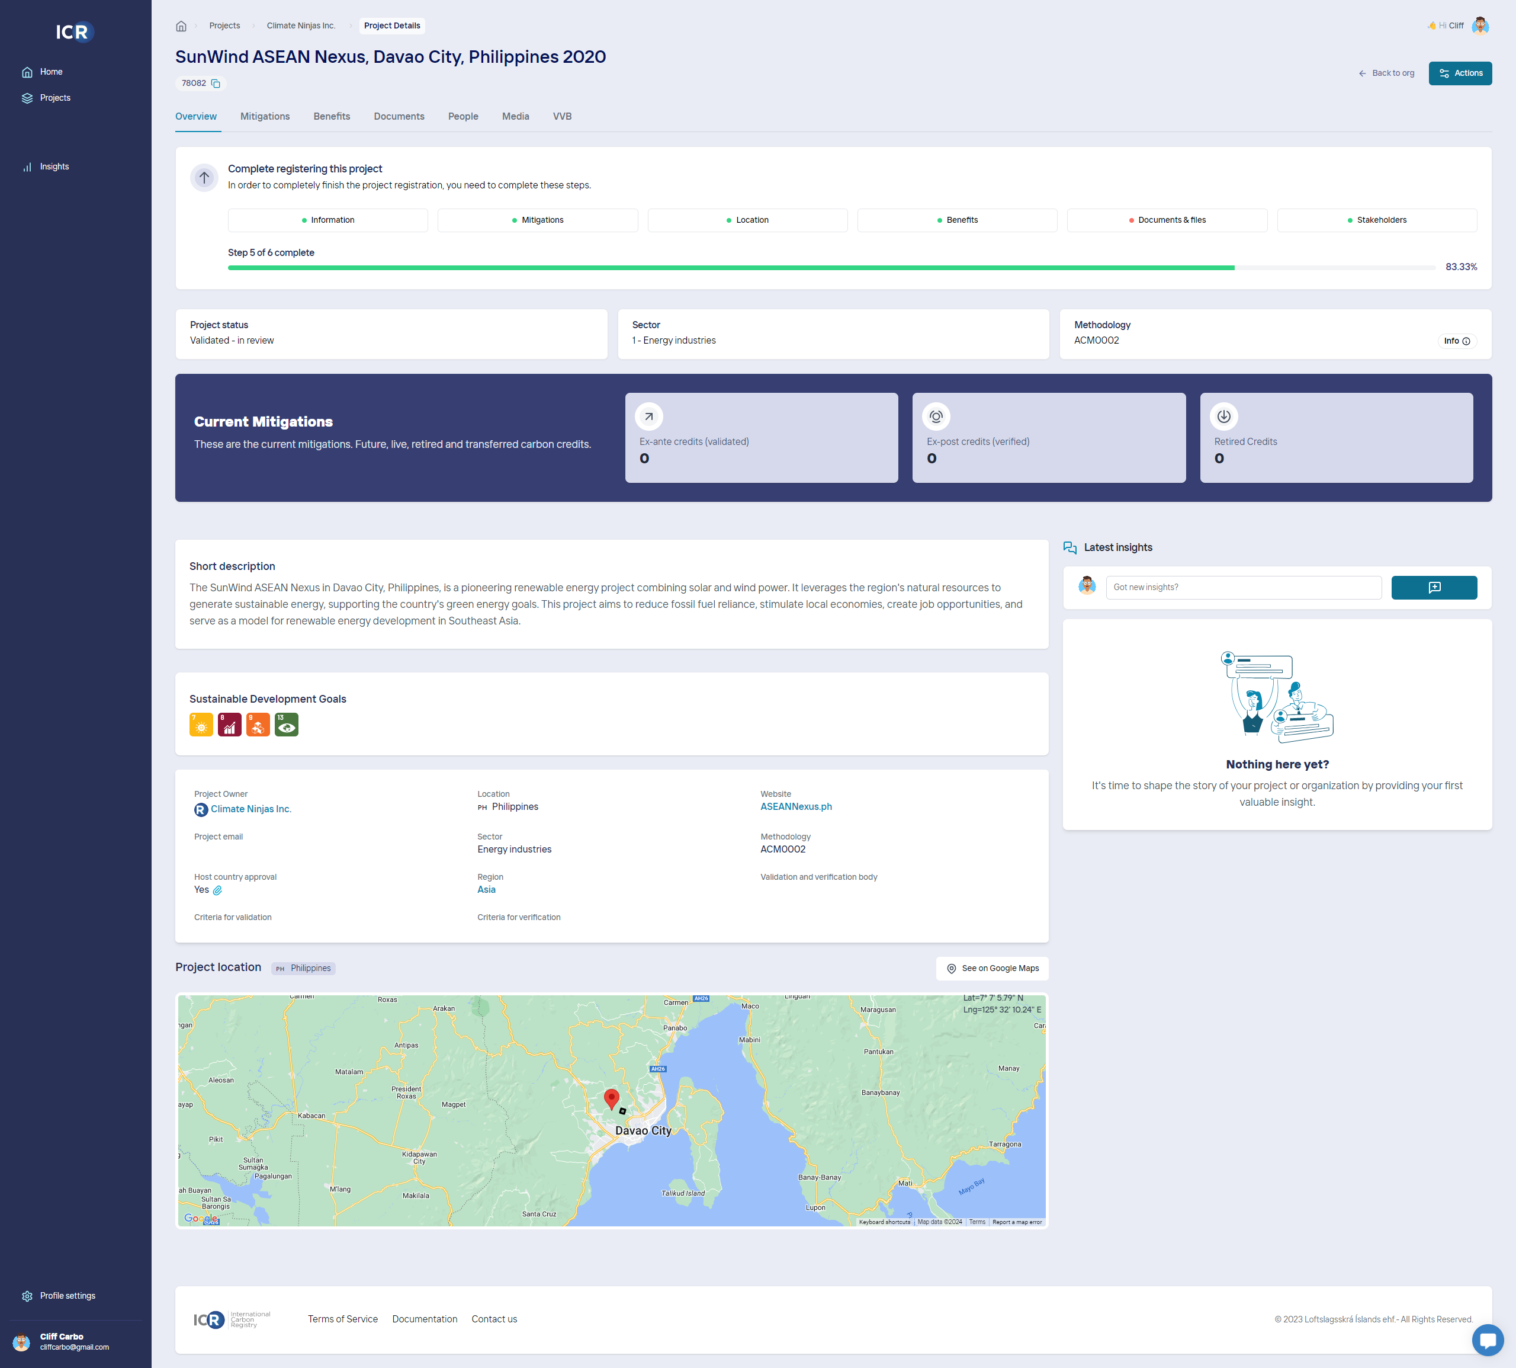This screenshot has height=1368, width=1516.
Task: Switch to the Mitigations tab
Action: pyautogui.click(x=265, y=117)
